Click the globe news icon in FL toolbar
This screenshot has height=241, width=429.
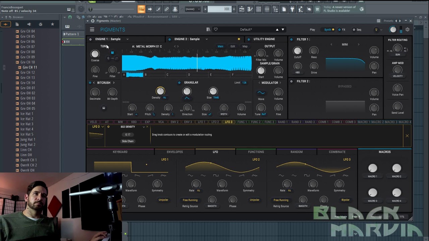coord(362,9)
